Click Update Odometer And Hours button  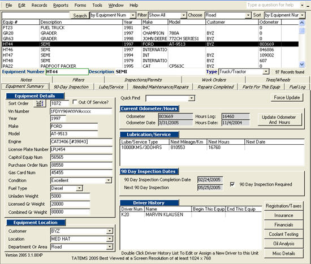pyautogui.click(x=279, y=120)
